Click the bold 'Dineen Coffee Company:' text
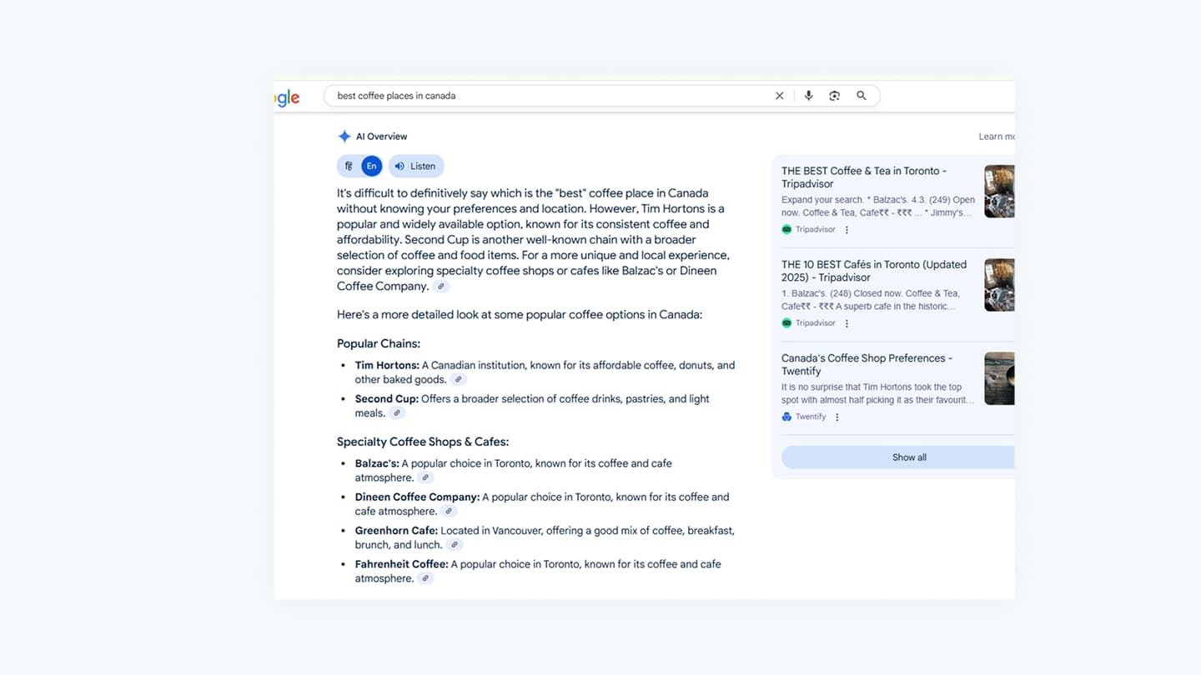Viewport: 1201px width, 675px height. coord(417,497)
